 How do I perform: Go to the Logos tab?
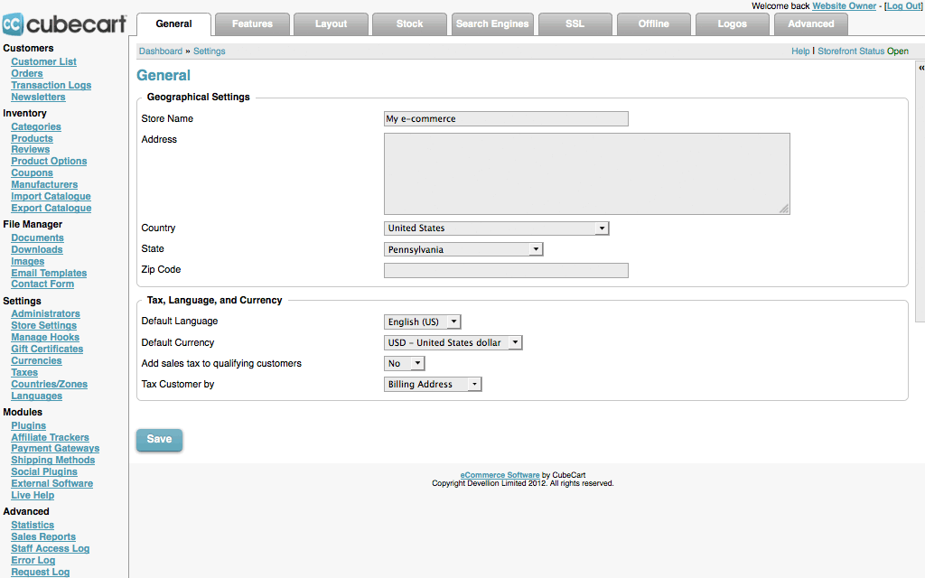click(x=732, y=24)
